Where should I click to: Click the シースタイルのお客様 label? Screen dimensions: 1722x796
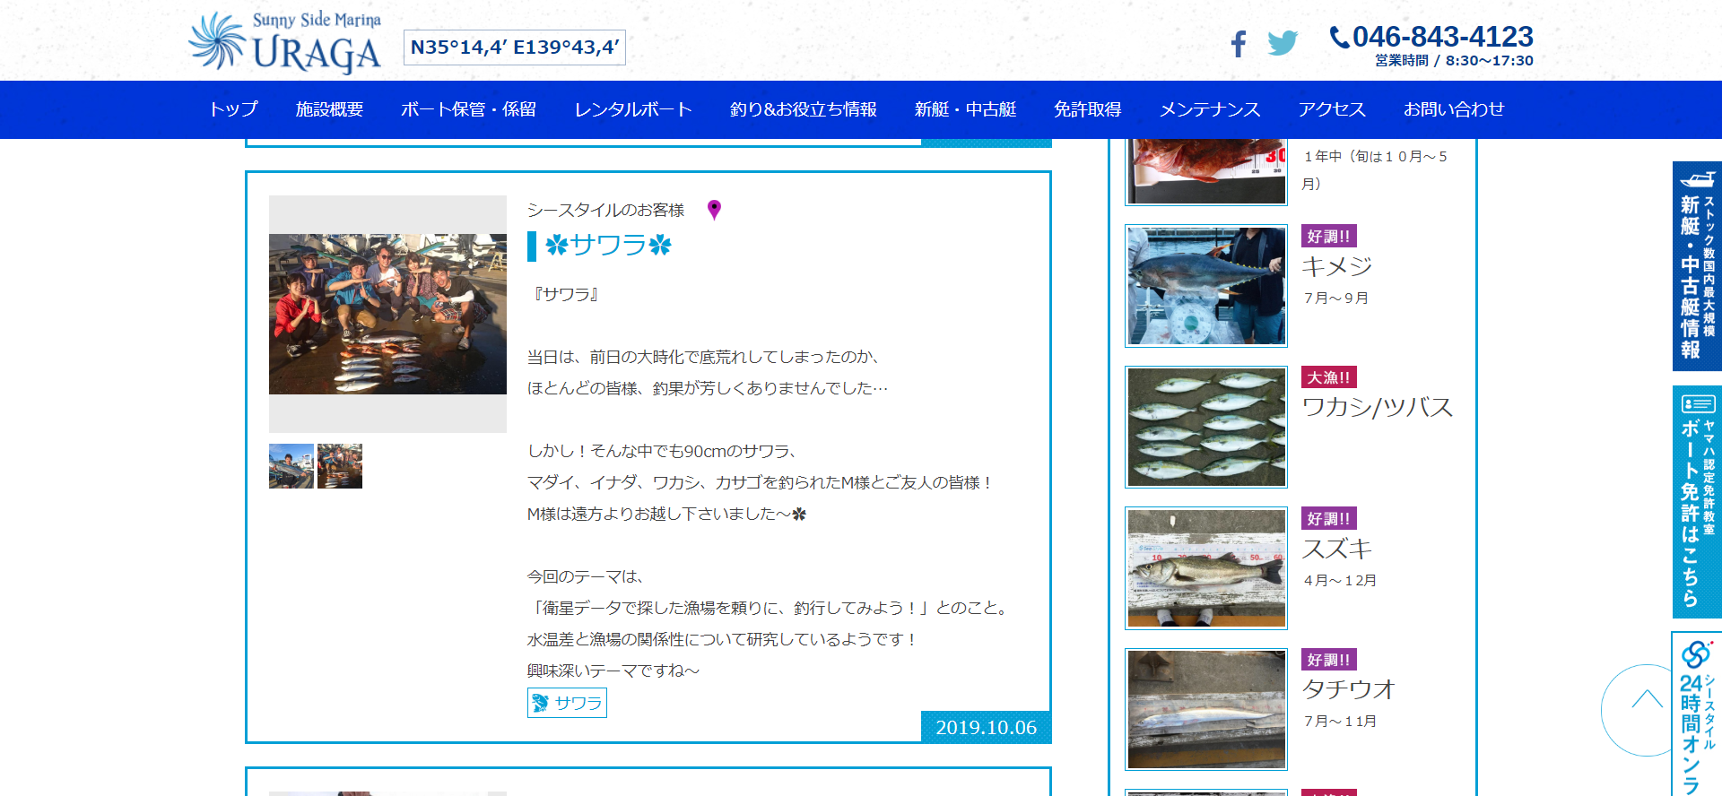(605, 210)
